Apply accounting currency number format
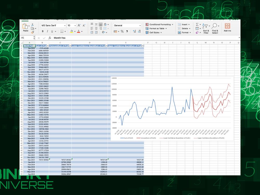The width and height of the screenshot is (260, 195). click(x=115, y=31)
